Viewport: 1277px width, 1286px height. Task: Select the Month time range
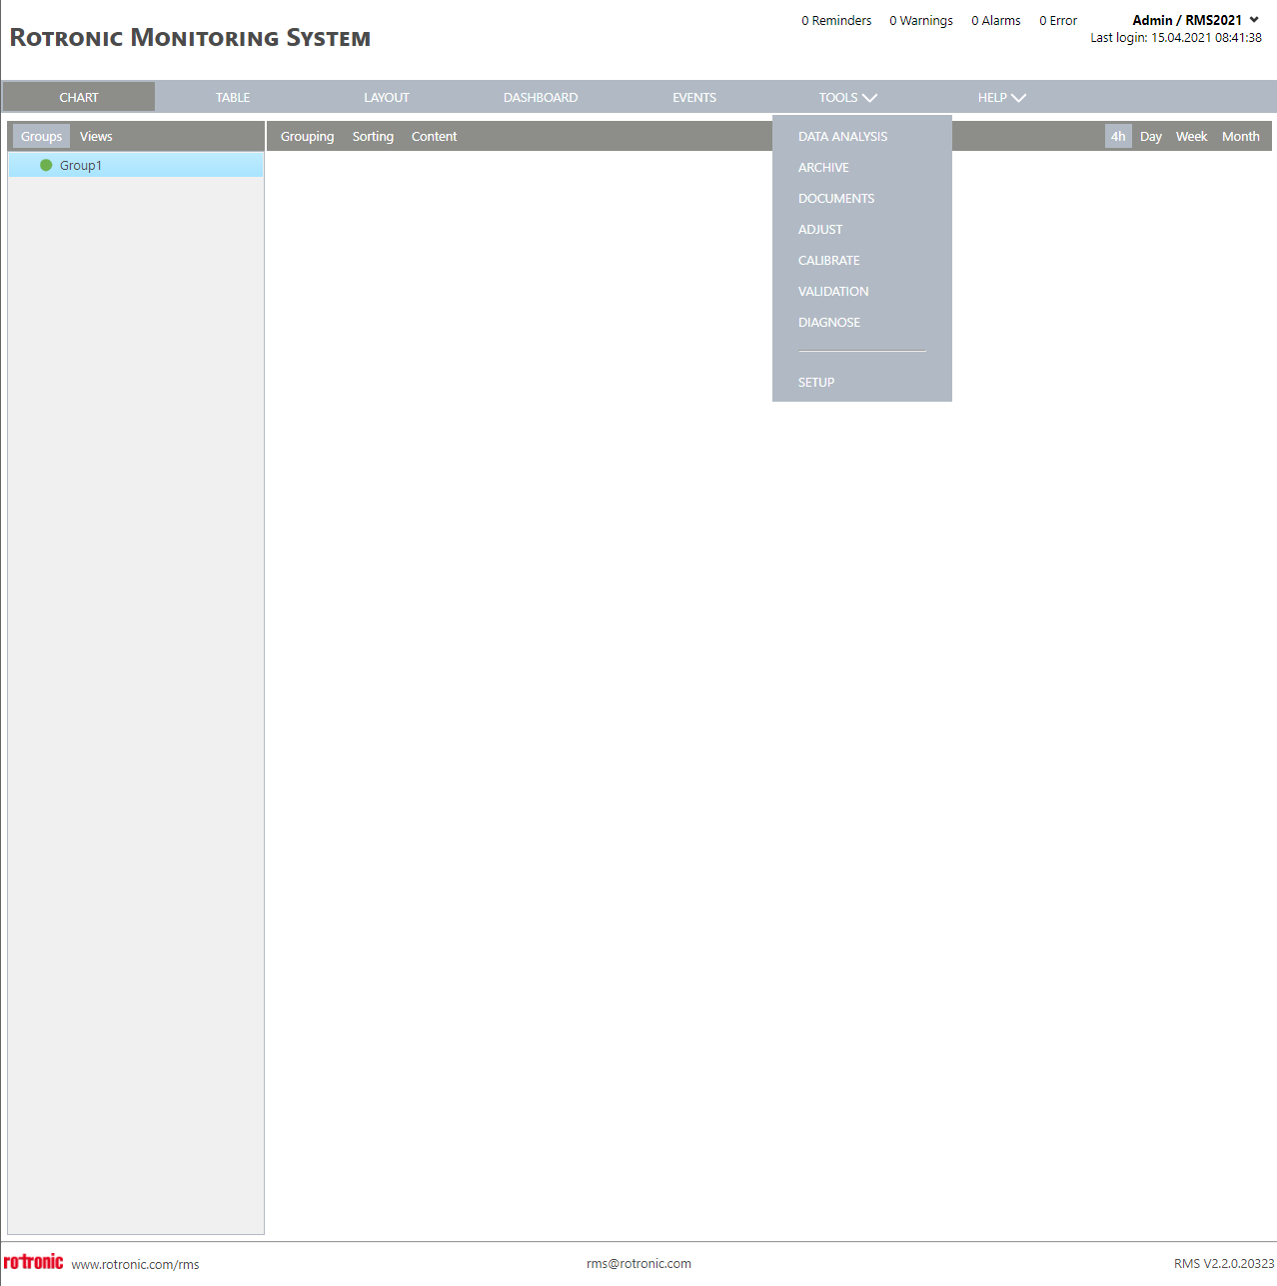pyautogui.click(x=1241, y=136)
